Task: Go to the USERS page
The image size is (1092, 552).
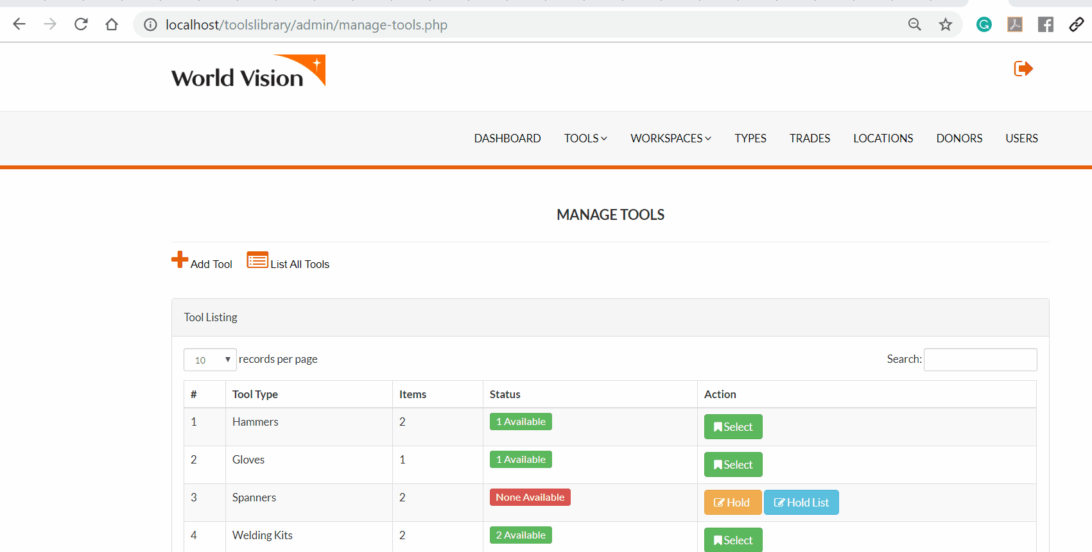Action: click(1021, 138)
